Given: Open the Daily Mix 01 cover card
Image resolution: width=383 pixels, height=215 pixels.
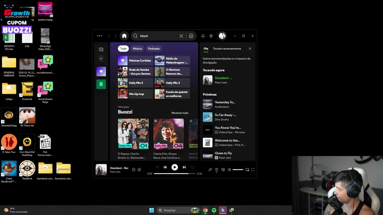Looking at the screenshot, I should [x=133, y=134].
